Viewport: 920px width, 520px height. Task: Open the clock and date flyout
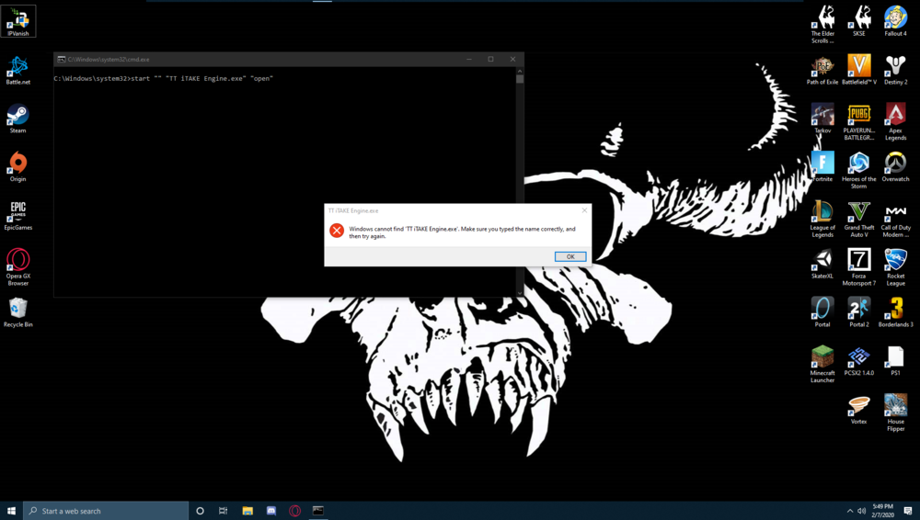coord(882,511)
